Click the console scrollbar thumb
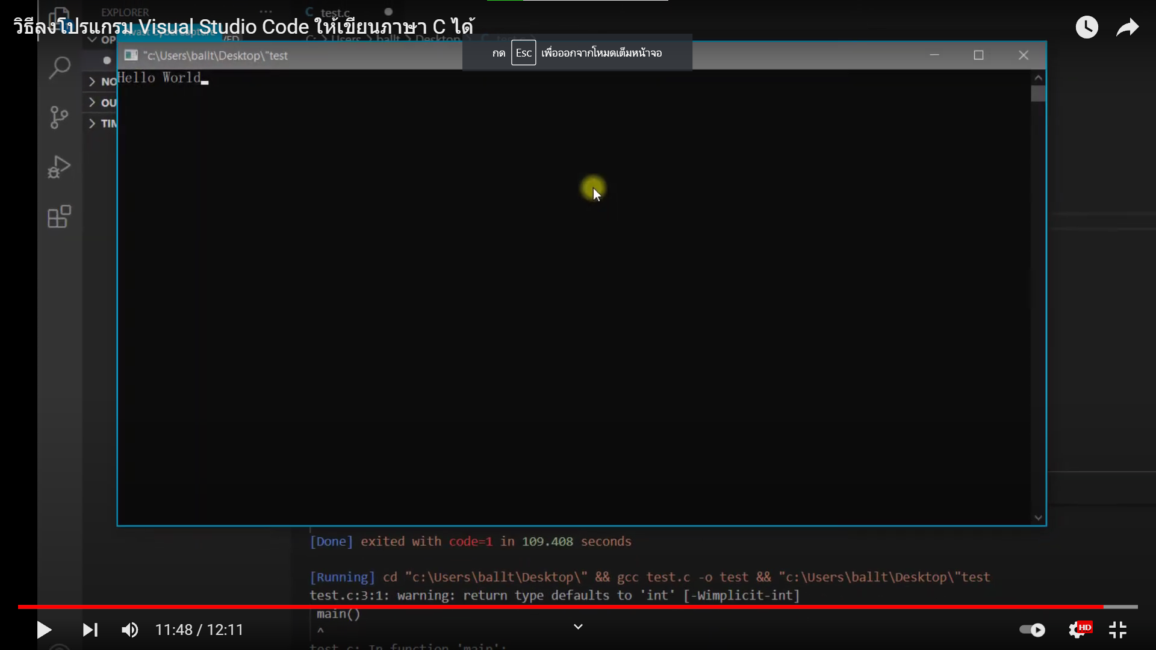Viewport: 1156px width, 650px height. point(1038,94)
